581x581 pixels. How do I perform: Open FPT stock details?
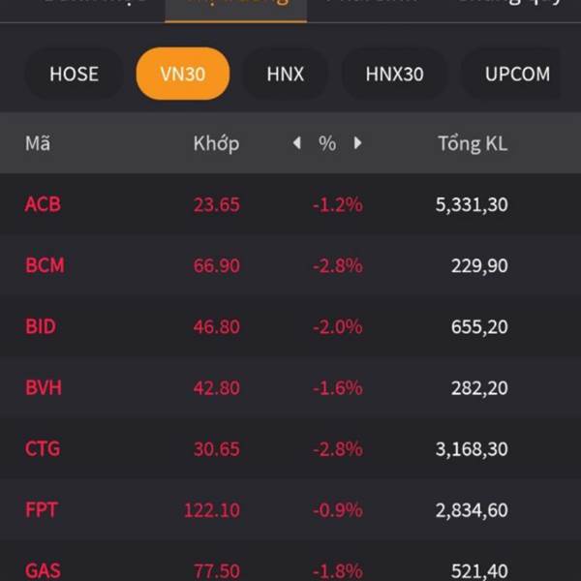[41, 509]
